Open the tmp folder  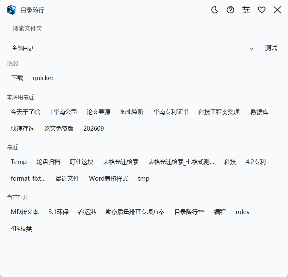pos(144,179)
